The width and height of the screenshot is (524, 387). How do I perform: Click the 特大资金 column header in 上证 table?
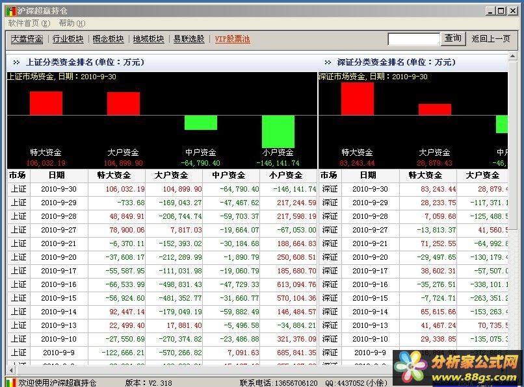(116, 175)
